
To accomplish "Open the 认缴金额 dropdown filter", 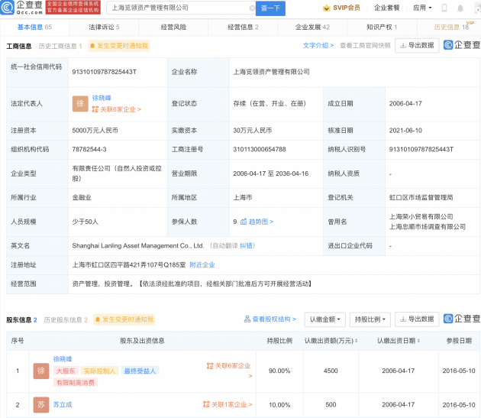I will click(x=324, y=319).
